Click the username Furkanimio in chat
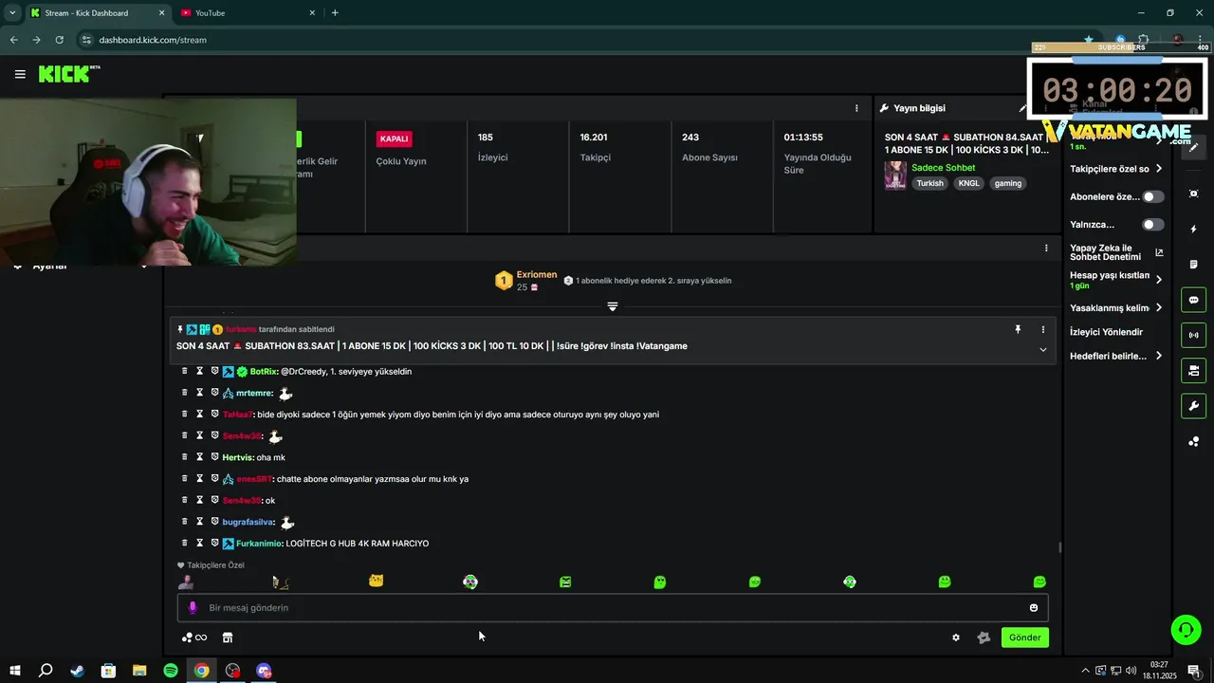 258,544
